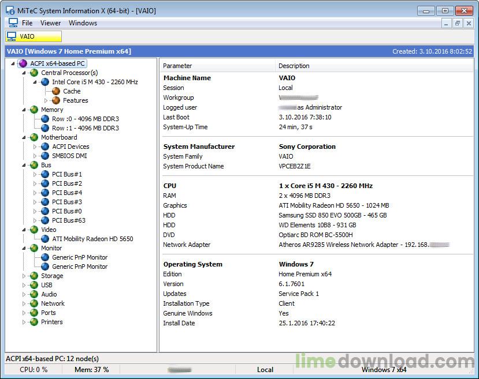Screen dimensions: 479x379
Task: Click the Description column header
Action: coord(294,66)
